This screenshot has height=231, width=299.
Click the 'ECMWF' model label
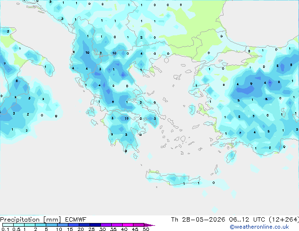point(75,220)
